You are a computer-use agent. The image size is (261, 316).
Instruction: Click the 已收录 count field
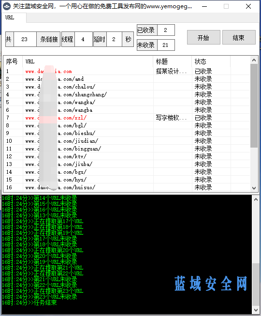[166, 30]
